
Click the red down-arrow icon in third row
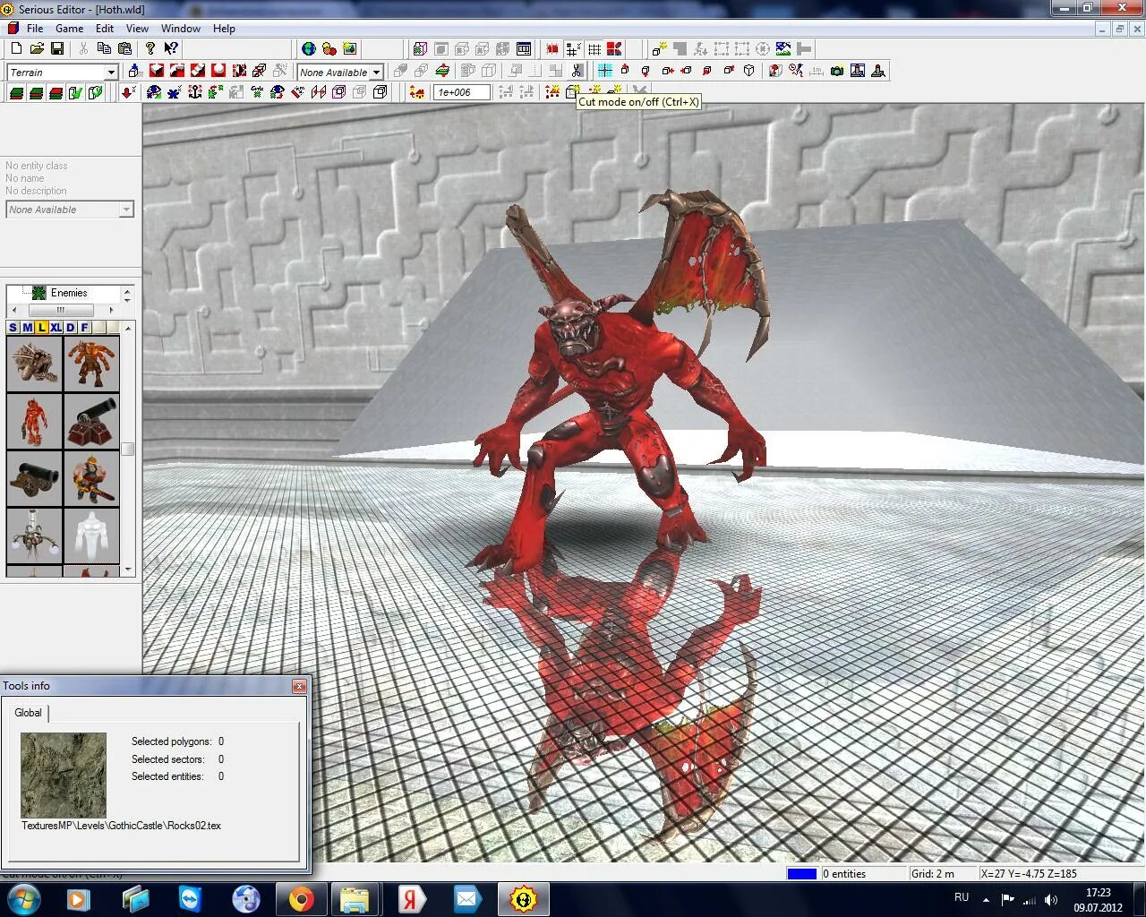click(129, 91)
